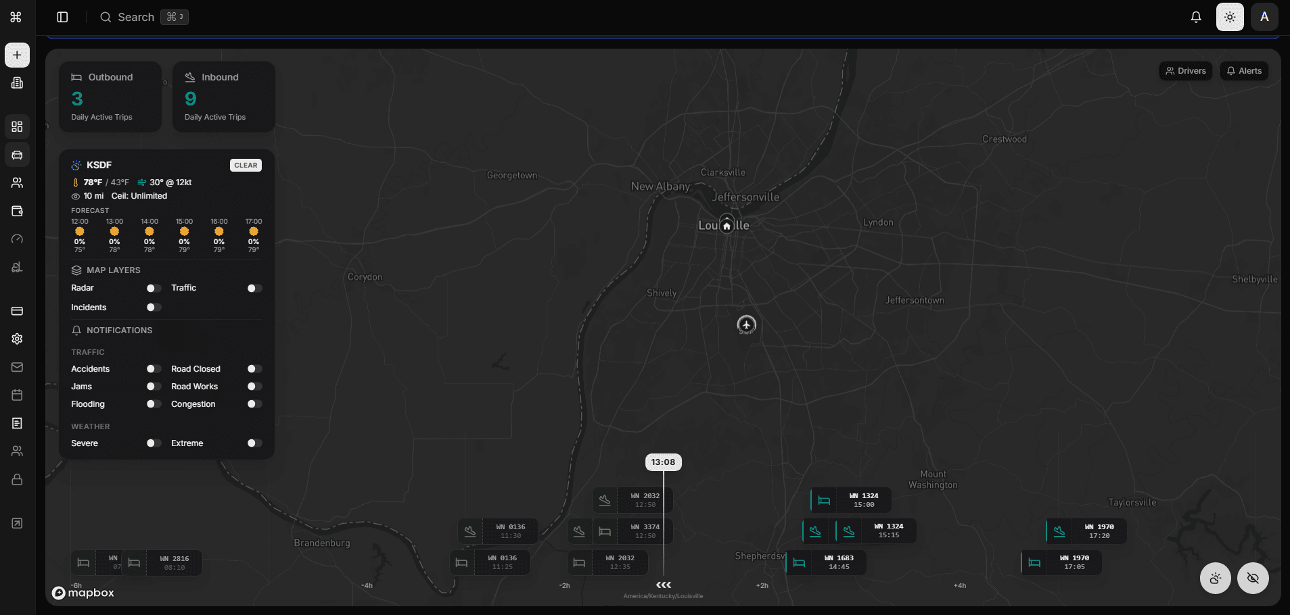The height and width of the screenshot is (615, 1290).
Task: Open the forklift icon in sidebar
Action: pyautogui.click(x=17, y=267)
